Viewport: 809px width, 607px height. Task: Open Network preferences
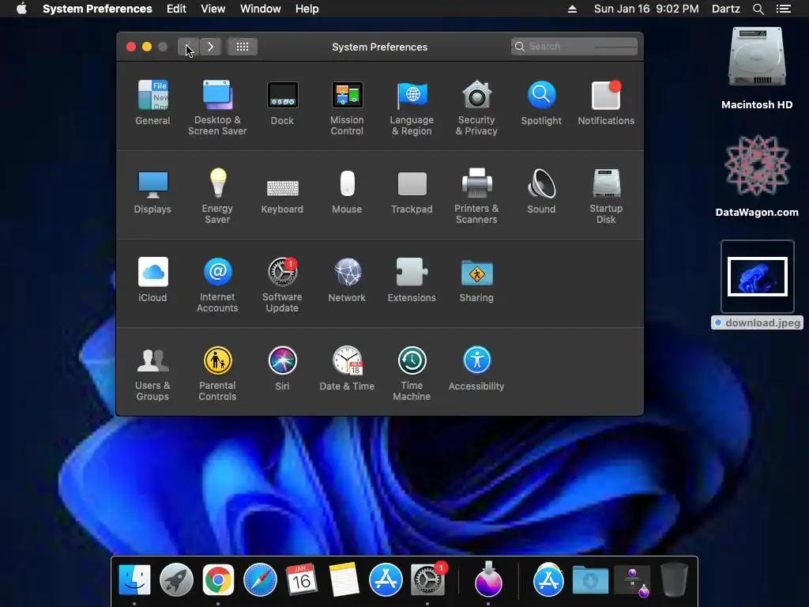coord(347,279)
